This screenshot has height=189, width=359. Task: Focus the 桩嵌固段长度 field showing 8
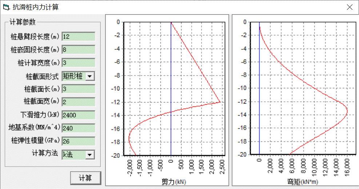pos(78,49)
